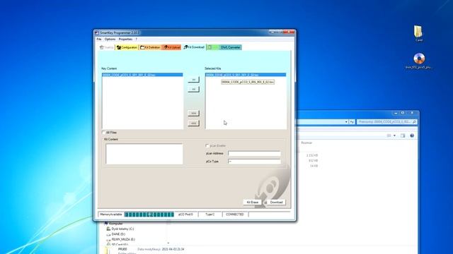The width and height of the screenshot is (453, 254).
Task: Click the Explorer refresh button
Action: click(x=352, y=122)
